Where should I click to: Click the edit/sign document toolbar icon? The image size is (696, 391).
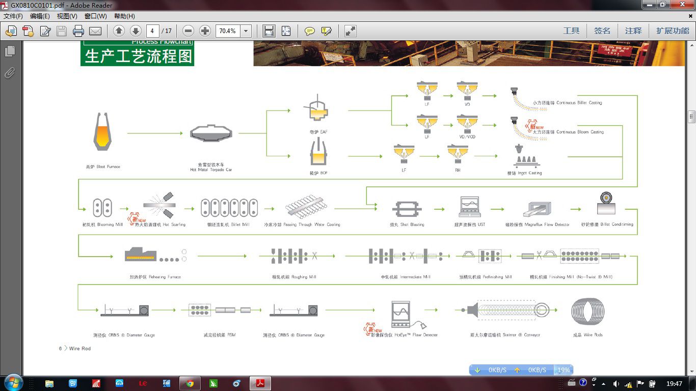[45, 31]
